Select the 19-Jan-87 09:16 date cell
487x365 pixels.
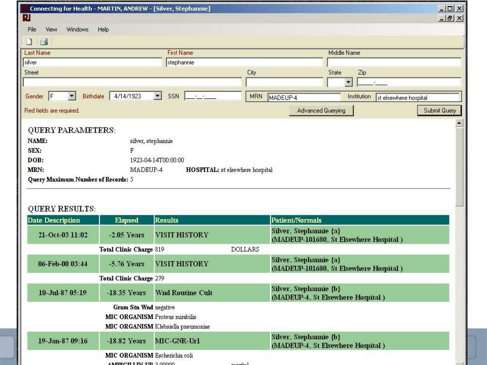(63, 341)
